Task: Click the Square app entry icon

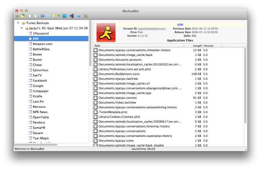Action: click(30, 133)
